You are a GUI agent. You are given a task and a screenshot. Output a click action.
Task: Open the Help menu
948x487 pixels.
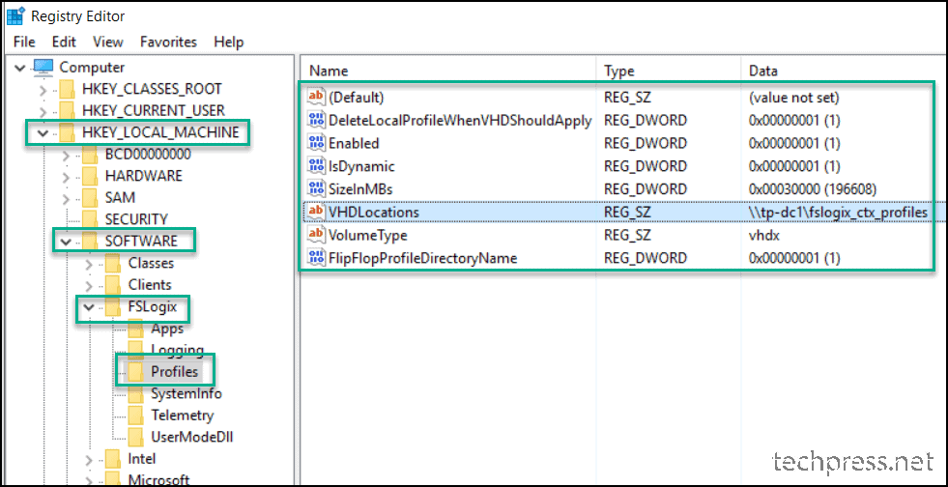point(228,42)
